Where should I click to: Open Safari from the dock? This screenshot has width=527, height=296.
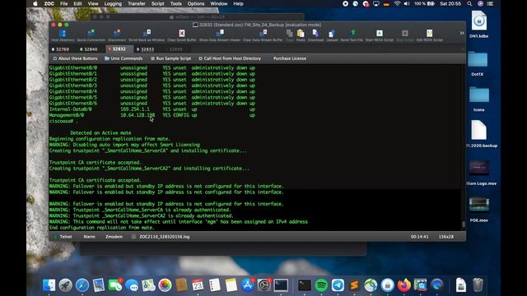(x=82, y=285)
